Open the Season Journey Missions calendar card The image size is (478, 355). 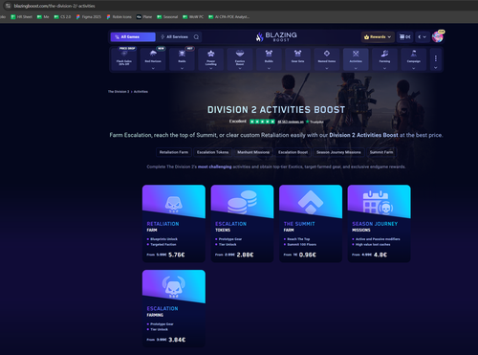point(379,224)
